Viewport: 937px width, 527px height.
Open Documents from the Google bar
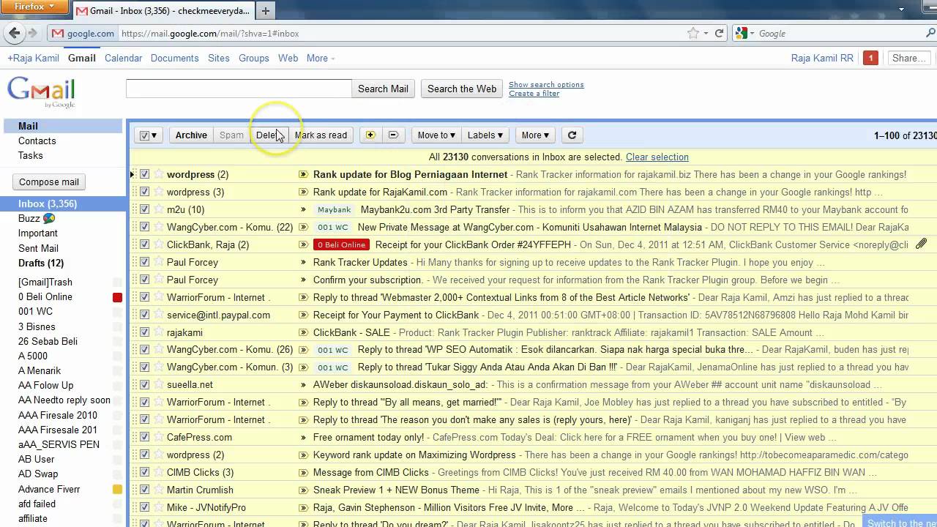tap(174, 58)
